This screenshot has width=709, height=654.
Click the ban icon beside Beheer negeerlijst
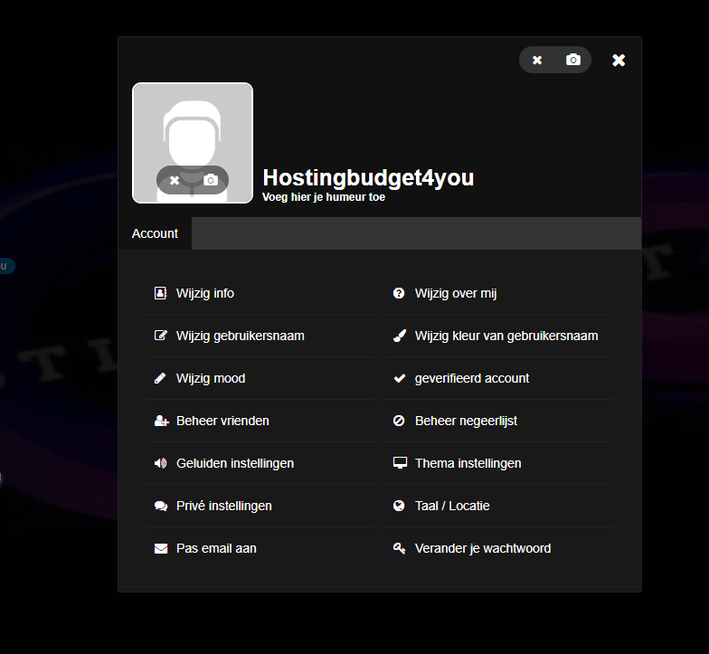(x=399, y=421)
